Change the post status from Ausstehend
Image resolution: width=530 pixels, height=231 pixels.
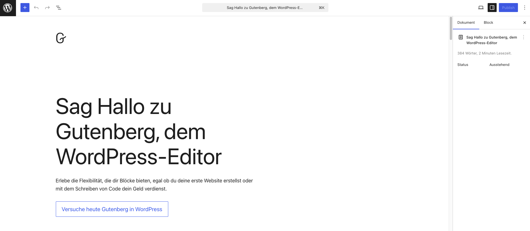pos(499,65)
